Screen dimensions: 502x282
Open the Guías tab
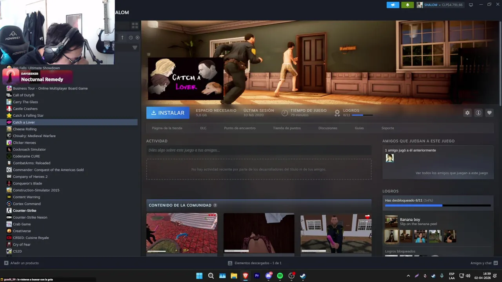click(x=359, y=128)
